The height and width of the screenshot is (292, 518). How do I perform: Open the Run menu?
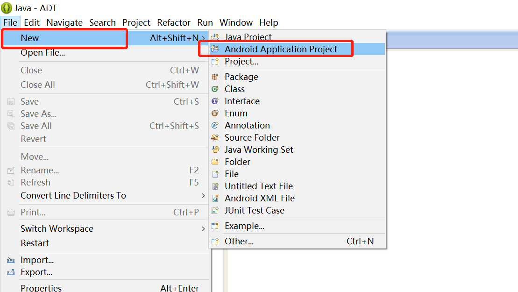[205, 22]
